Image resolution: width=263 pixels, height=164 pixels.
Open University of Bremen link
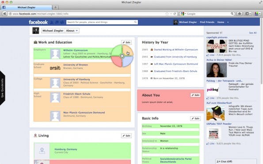76,65
